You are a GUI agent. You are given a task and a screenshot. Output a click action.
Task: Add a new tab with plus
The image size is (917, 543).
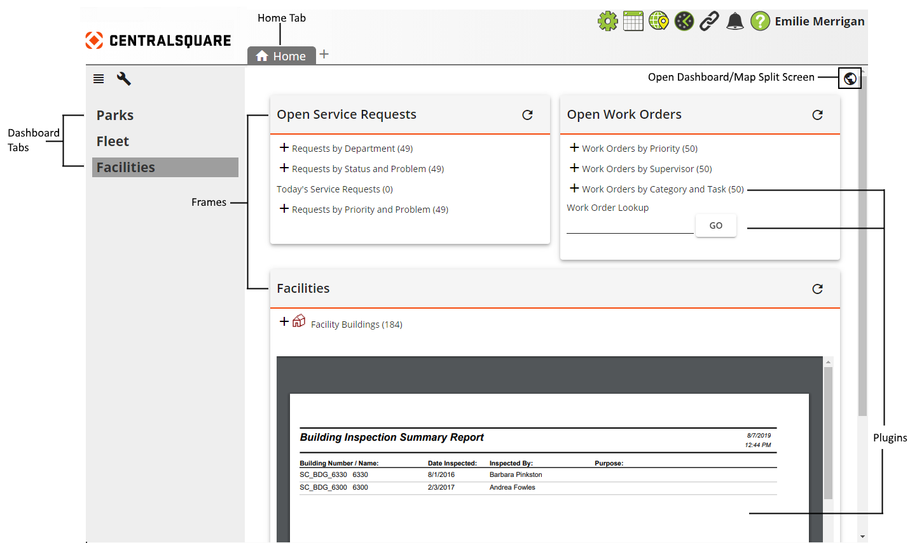coord(324,54)
